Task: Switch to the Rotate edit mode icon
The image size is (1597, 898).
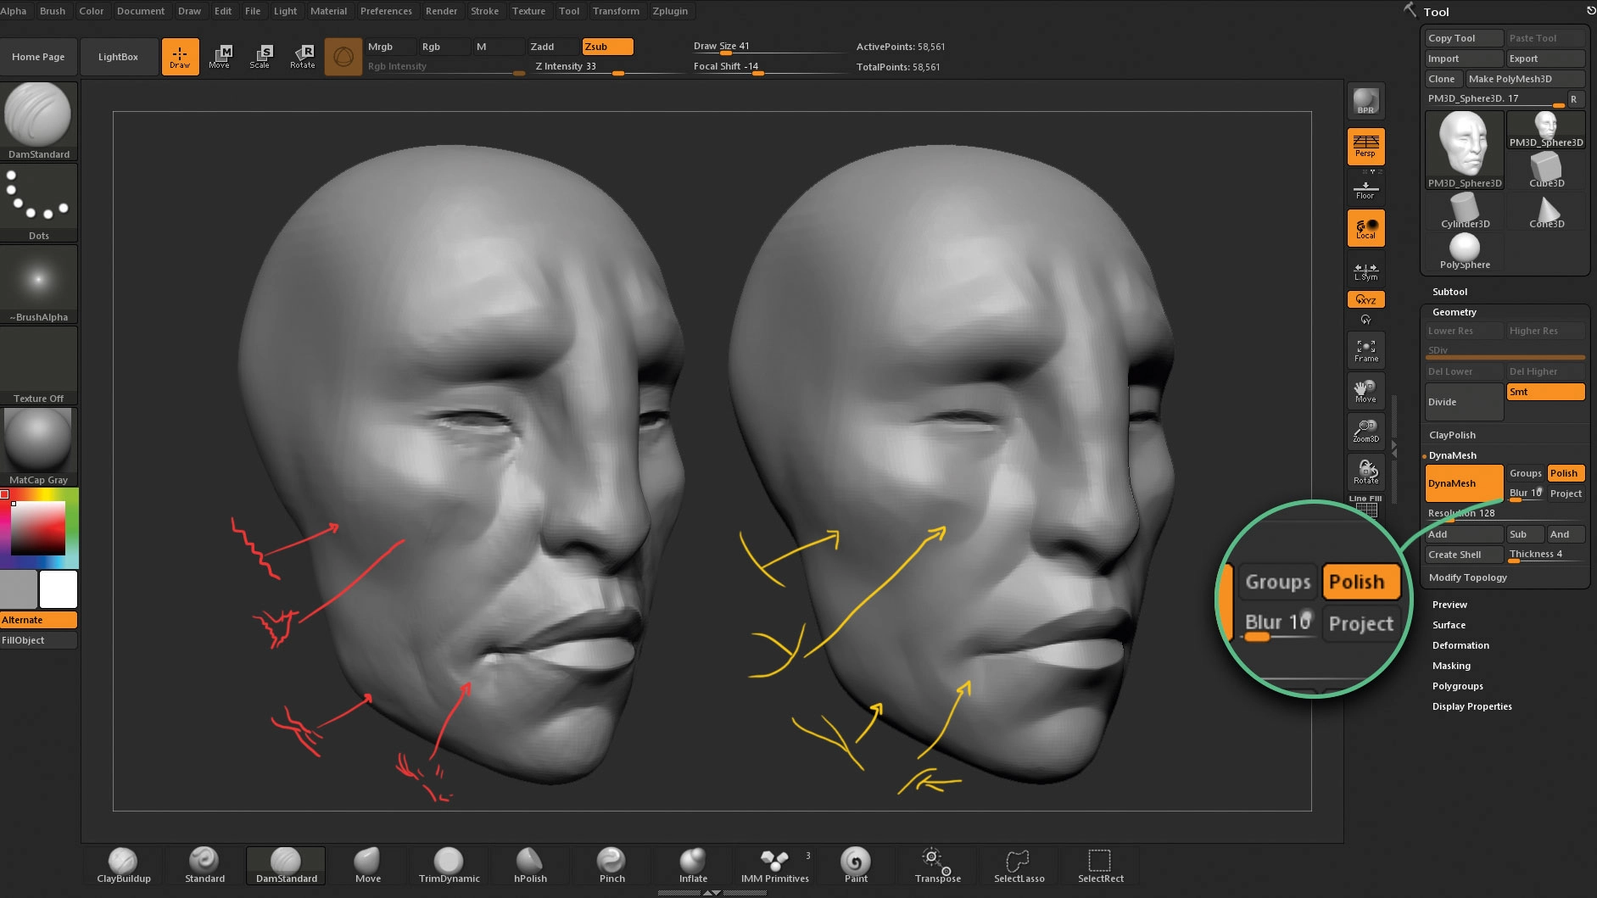Action: tap(303, 57)
